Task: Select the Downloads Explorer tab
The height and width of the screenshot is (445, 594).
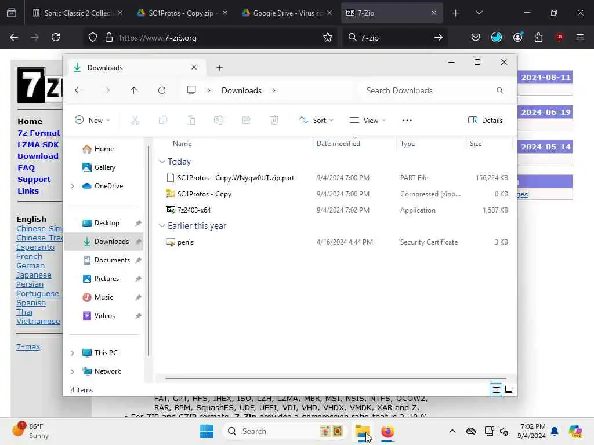Action: coord(135,68)
